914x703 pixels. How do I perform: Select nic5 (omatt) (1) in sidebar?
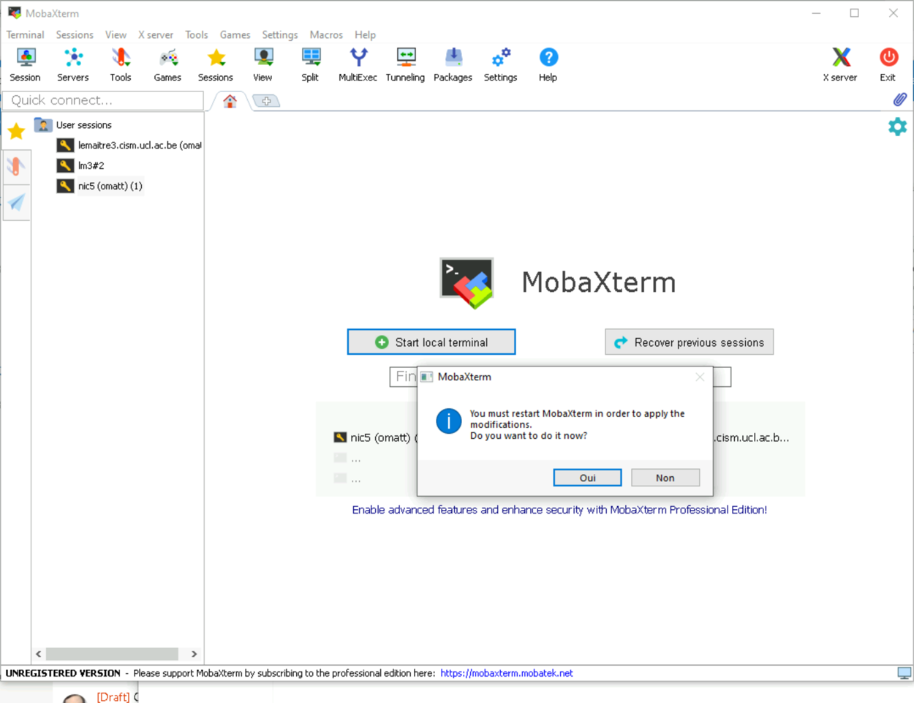coord(100,187)
